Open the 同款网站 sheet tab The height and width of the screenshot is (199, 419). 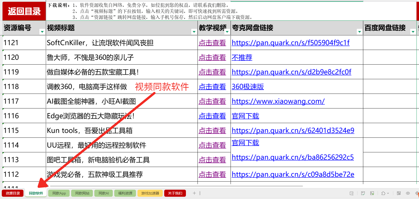[x=82, y=193]
